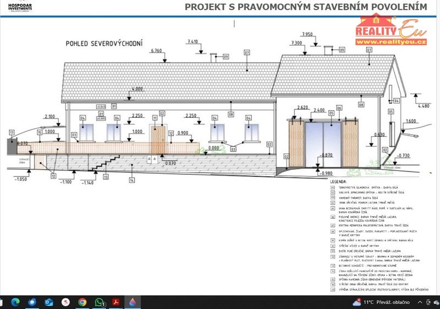Click the dimension label '0.900'
This screenshot has height=309, width=440.
point(183,133)
